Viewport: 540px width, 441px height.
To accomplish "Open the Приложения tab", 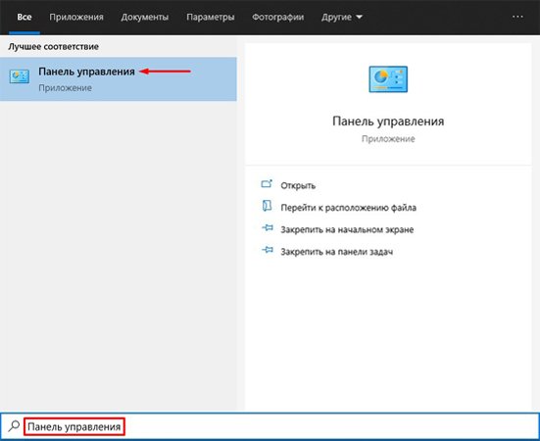I will point(76,17).
